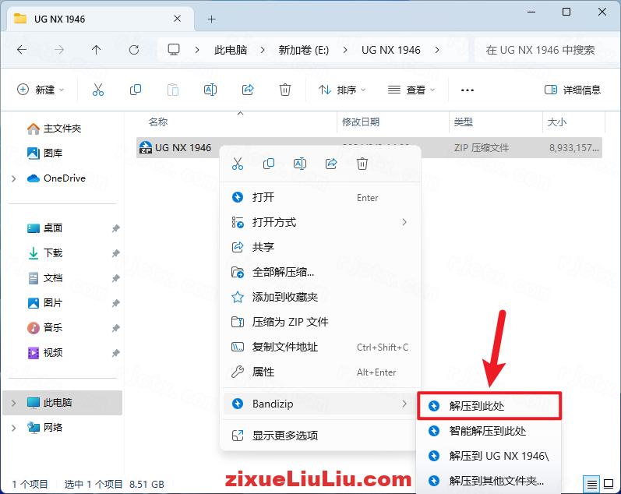The width and height of the screenshot is (621, 494).
Task: Click the Copy icon in the toolbar
Action: coord(135,90)
